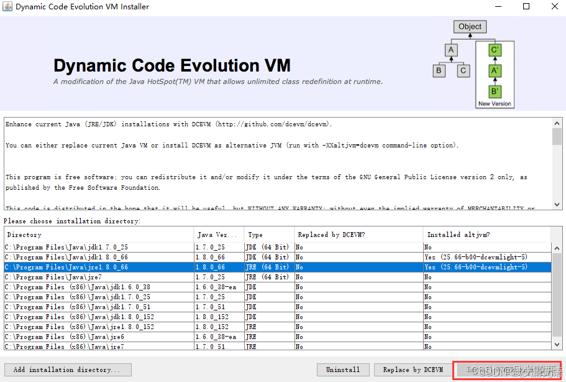Click Installed altjvm? column header
Viewport: 566px width, 382px height.
click(487, 235)
